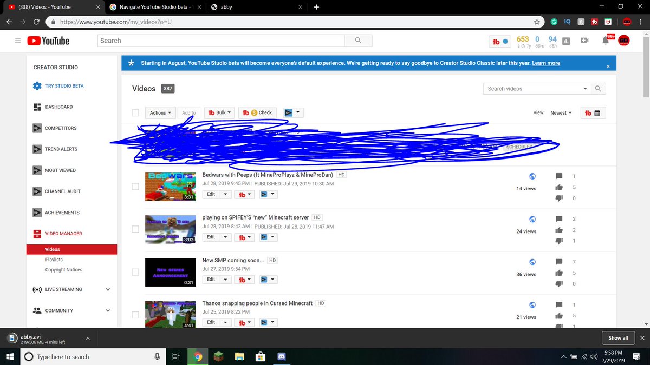The width and height of the screenshot is (650, 365).
Task: Click comments icon for Bedwars with Peeps
Action: point(559,176)
